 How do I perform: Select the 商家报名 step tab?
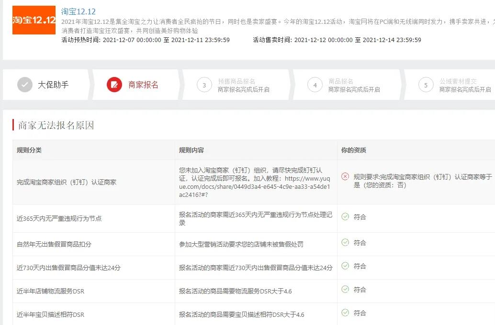tap(136, 85)
